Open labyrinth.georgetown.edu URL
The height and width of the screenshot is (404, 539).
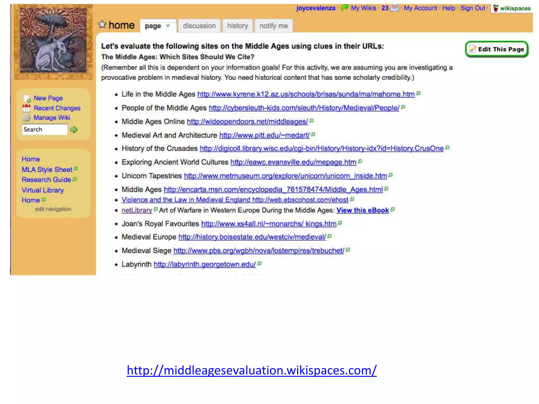[x=205, y=264]
